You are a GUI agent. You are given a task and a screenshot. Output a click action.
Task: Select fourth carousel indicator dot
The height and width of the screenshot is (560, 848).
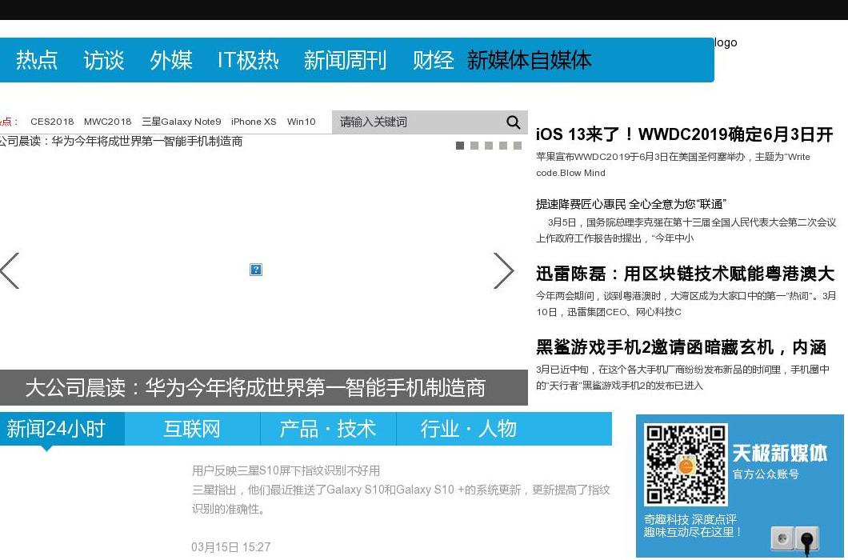[503, 146]
